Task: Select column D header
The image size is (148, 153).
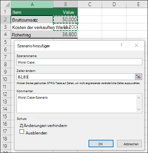Action: coord(114,4)
